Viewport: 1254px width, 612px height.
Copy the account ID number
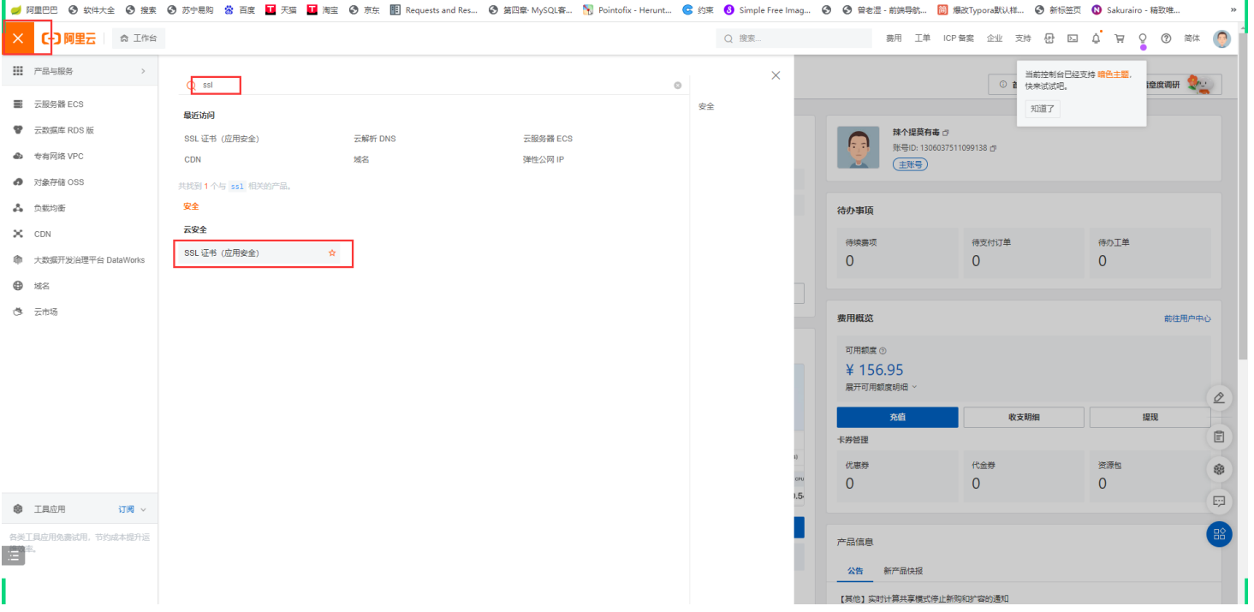(x=993, y=148)
